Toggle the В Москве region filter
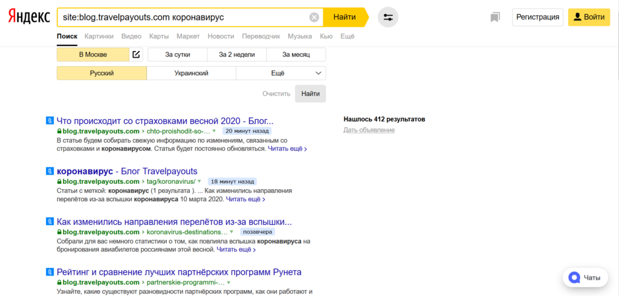Image resolution: width=619 pixels, height=296 pixels. click(93, 54)
